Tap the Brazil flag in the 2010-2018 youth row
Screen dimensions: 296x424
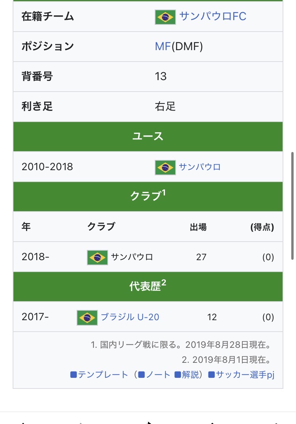pos(165,167)
